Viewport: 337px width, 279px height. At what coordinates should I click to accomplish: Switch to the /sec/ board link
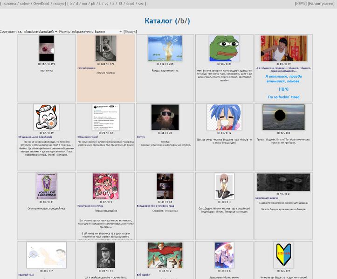click(x=141, y=4)
